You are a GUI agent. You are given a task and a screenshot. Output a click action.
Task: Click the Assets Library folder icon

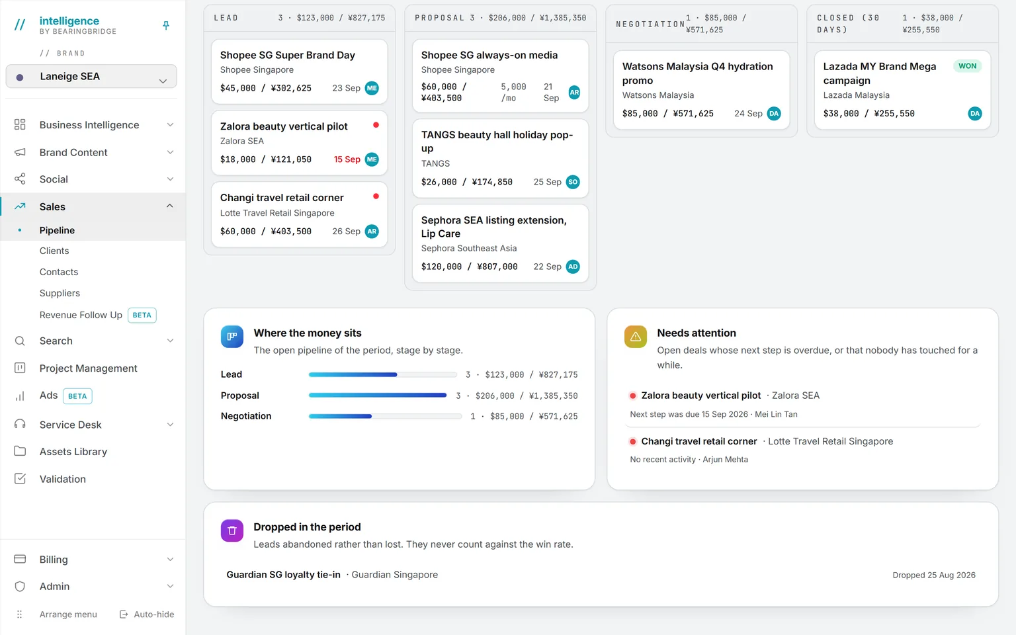coord(20,451)
